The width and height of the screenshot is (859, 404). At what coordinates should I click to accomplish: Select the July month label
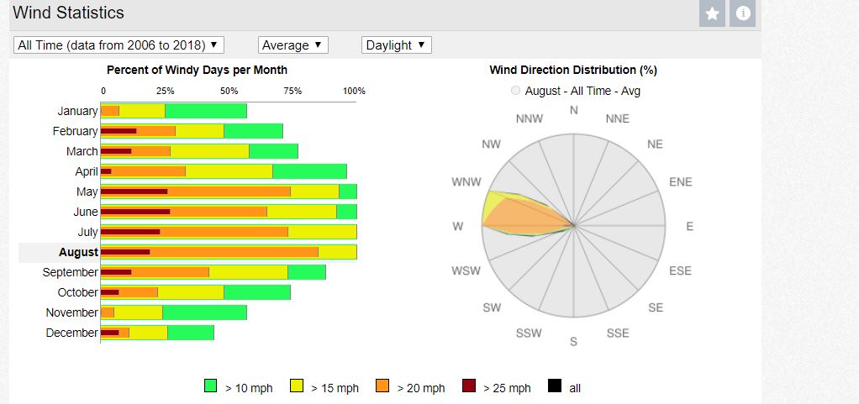tap(87, 232)
